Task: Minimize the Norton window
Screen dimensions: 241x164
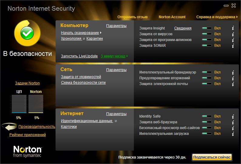Action: pos(226,5)
